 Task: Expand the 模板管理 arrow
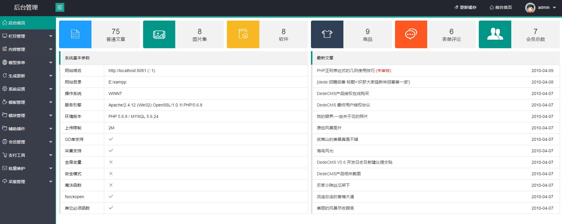[51, 102]
